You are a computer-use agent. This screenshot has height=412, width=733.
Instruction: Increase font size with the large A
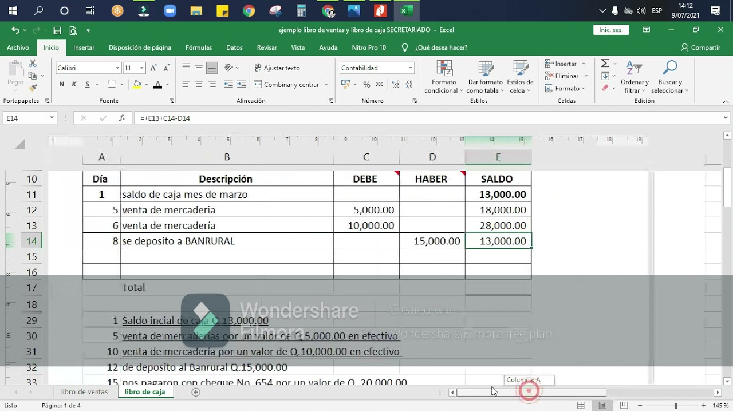tap(153, 68)
